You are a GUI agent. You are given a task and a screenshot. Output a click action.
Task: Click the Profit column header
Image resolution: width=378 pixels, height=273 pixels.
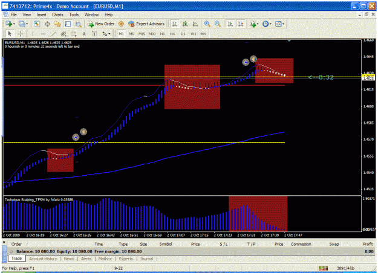click(x=368, y=244)
